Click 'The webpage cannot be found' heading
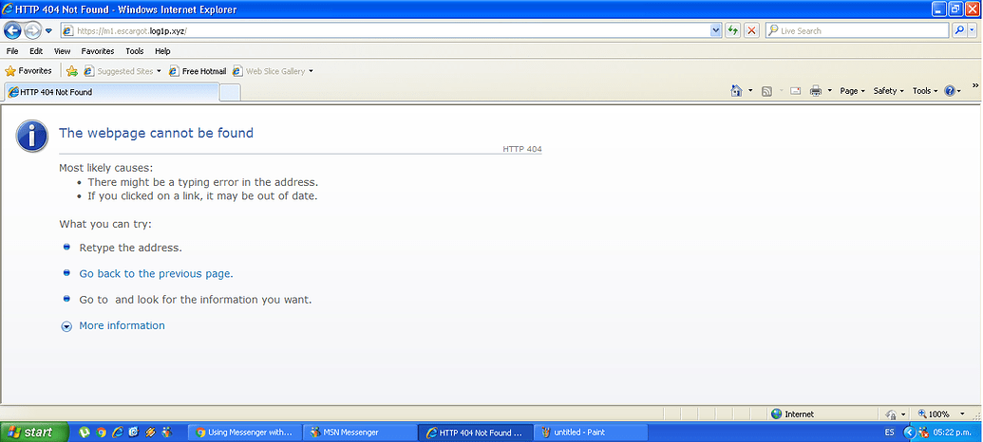The image size is (983, 442). [x=156, y=133]
